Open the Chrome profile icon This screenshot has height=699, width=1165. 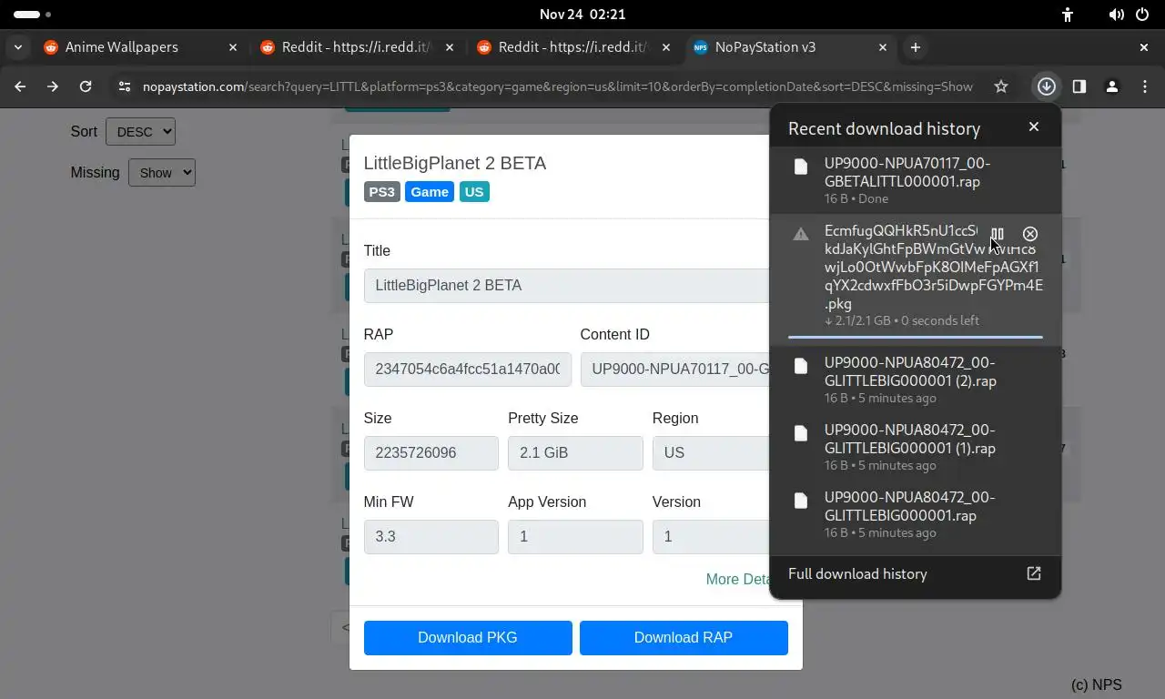(x=1112, y=86)
